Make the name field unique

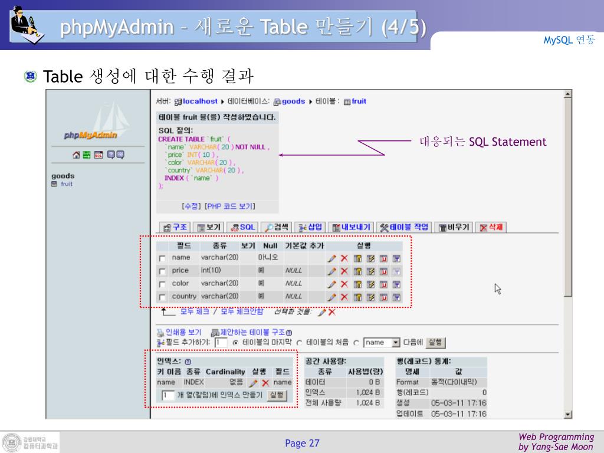(383, 258)
